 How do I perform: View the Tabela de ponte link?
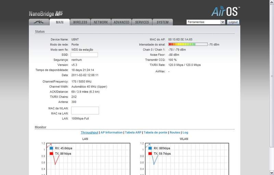[155, 132]
